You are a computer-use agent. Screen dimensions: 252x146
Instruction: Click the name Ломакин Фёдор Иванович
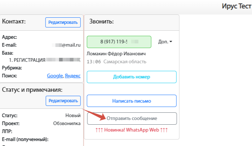coord(116,53)
